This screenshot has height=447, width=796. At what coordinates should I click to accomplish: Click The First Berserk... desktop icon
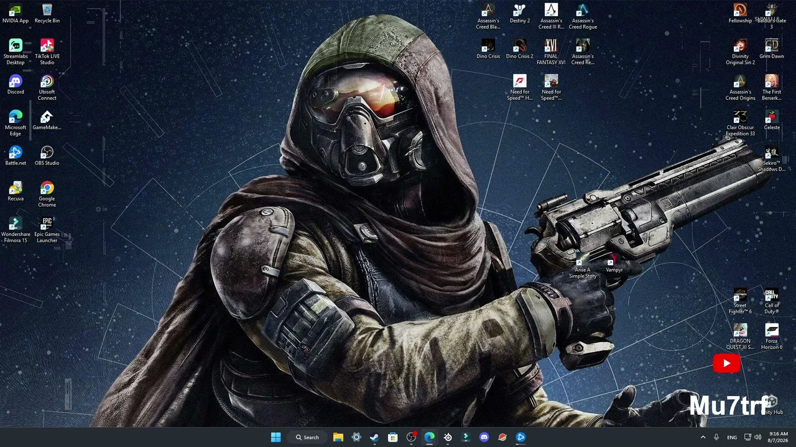(772, 88)
